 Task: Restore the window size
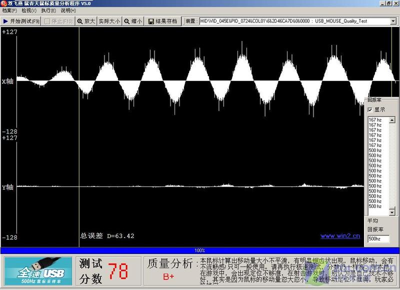[388, 3]
